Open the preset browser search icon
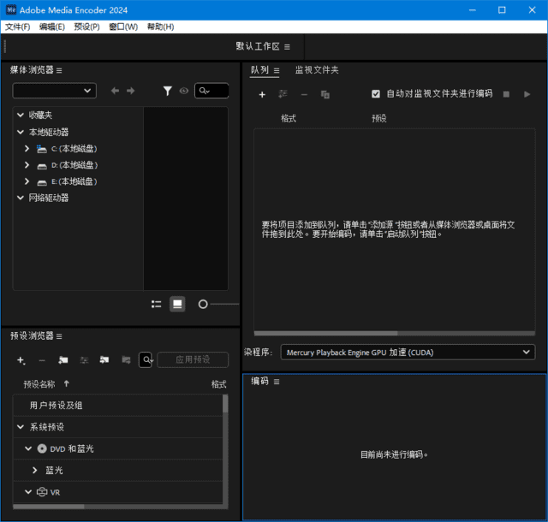This screenshot has height=522, width=548. tap(146, 360)
